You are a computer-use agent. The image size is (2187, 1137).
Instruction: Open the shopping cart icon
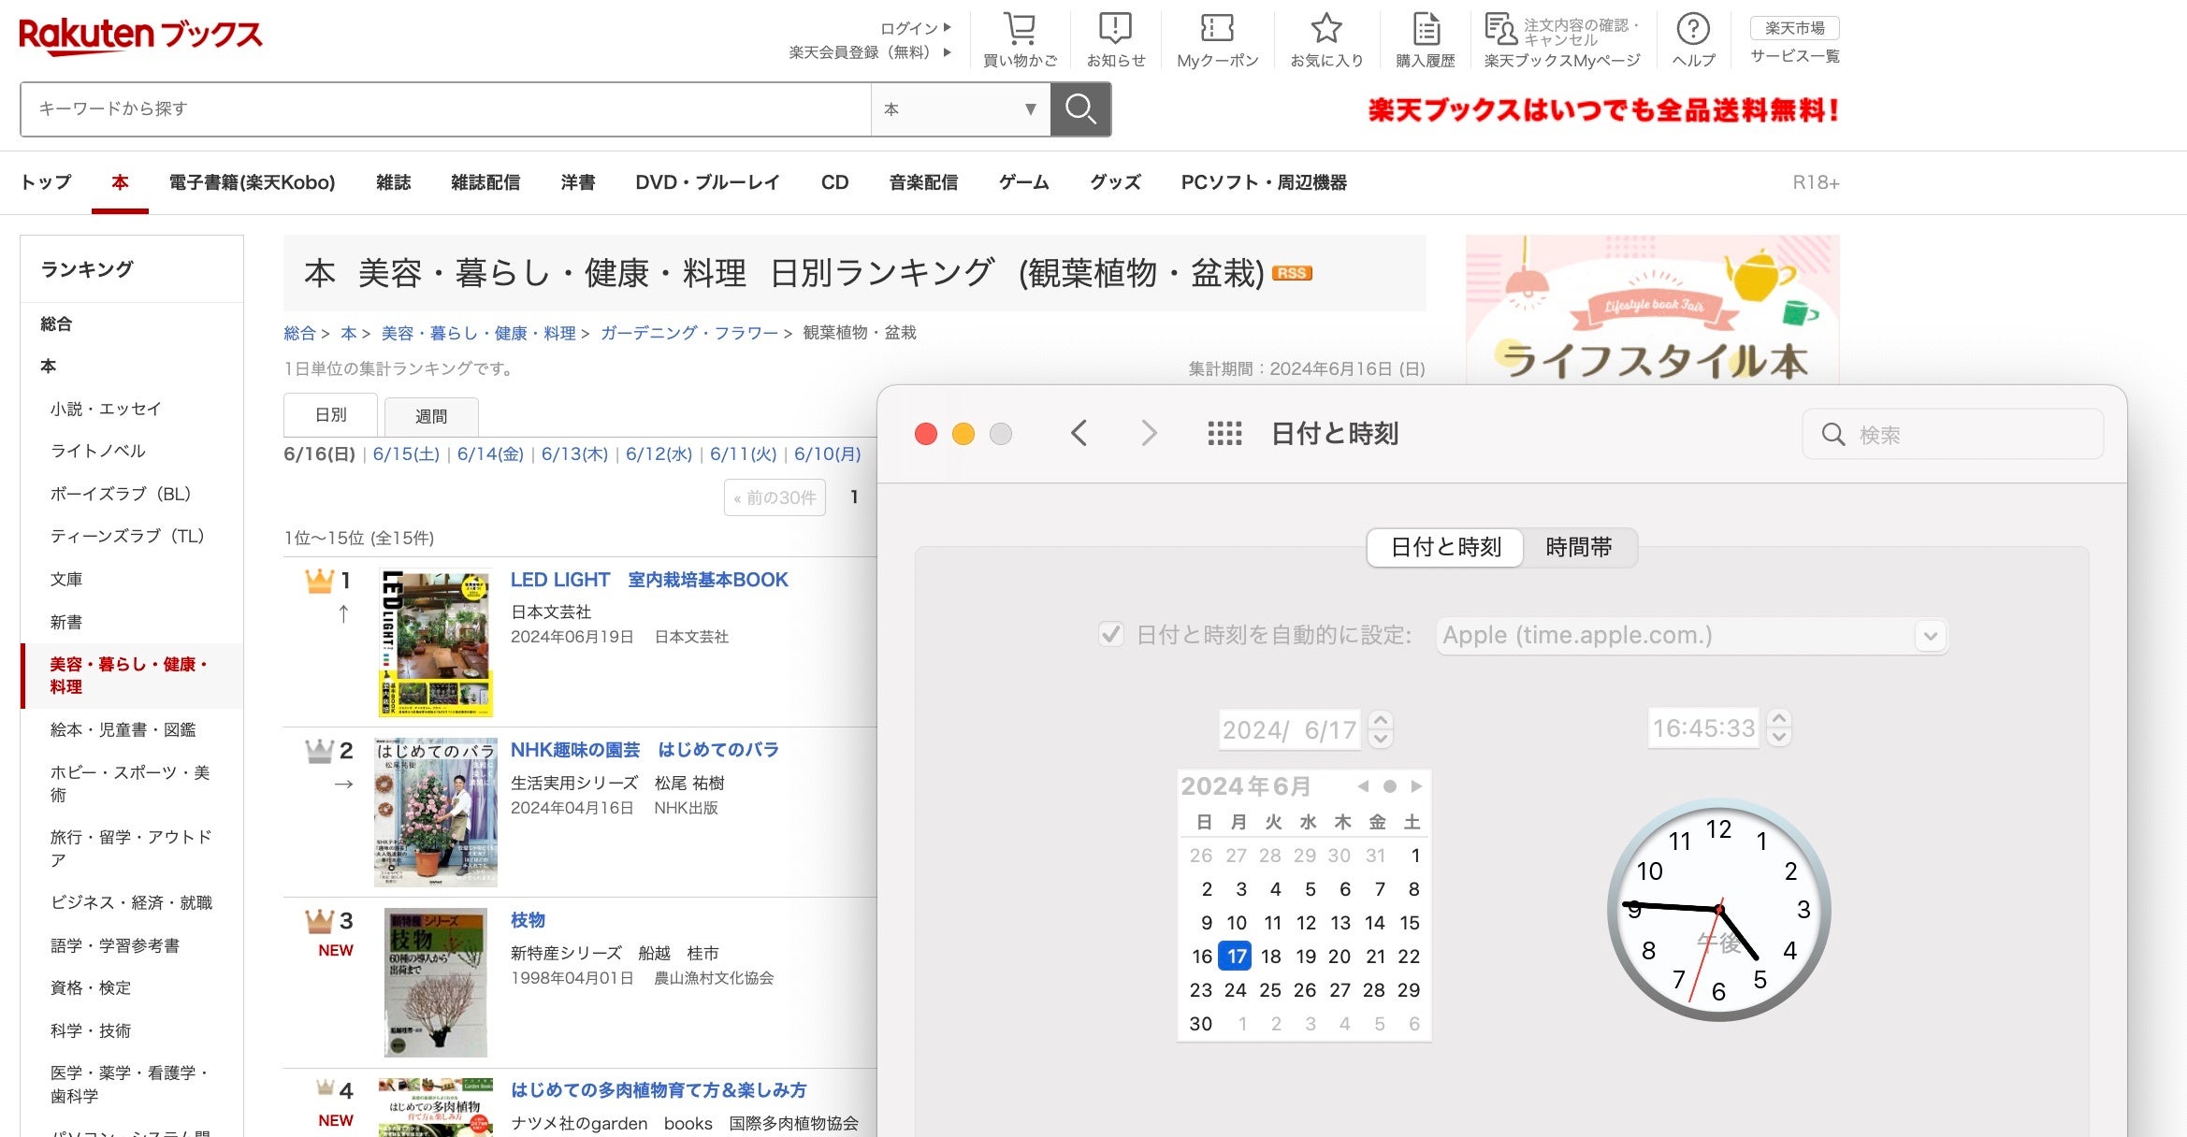(1020, 30)
